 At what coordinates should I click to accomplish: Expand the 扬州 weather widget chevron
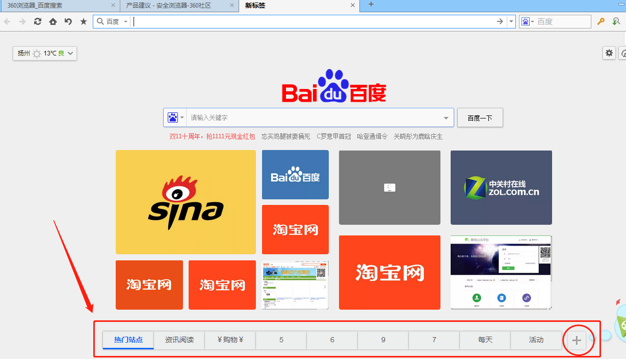coord(70,53)
